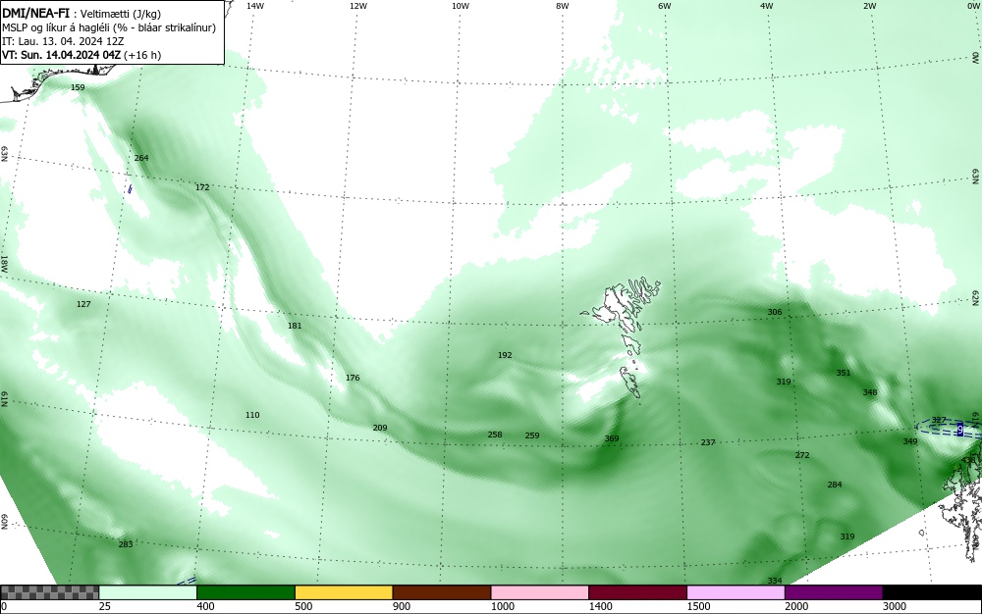The height and width of the screenshot is (614, 982).
Task: Click the 62N latitude label
Action: coord(976,297)
